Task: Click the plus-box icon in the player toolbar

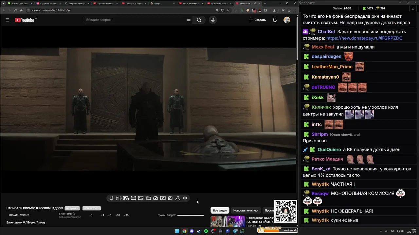Action: (x=163, y=198)
